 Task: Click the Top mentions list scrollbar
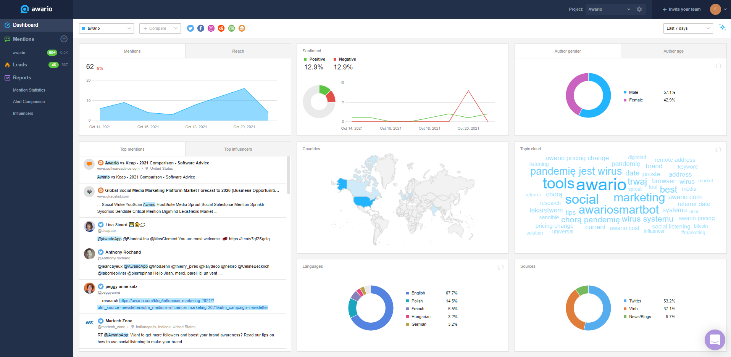click(289, 175)
